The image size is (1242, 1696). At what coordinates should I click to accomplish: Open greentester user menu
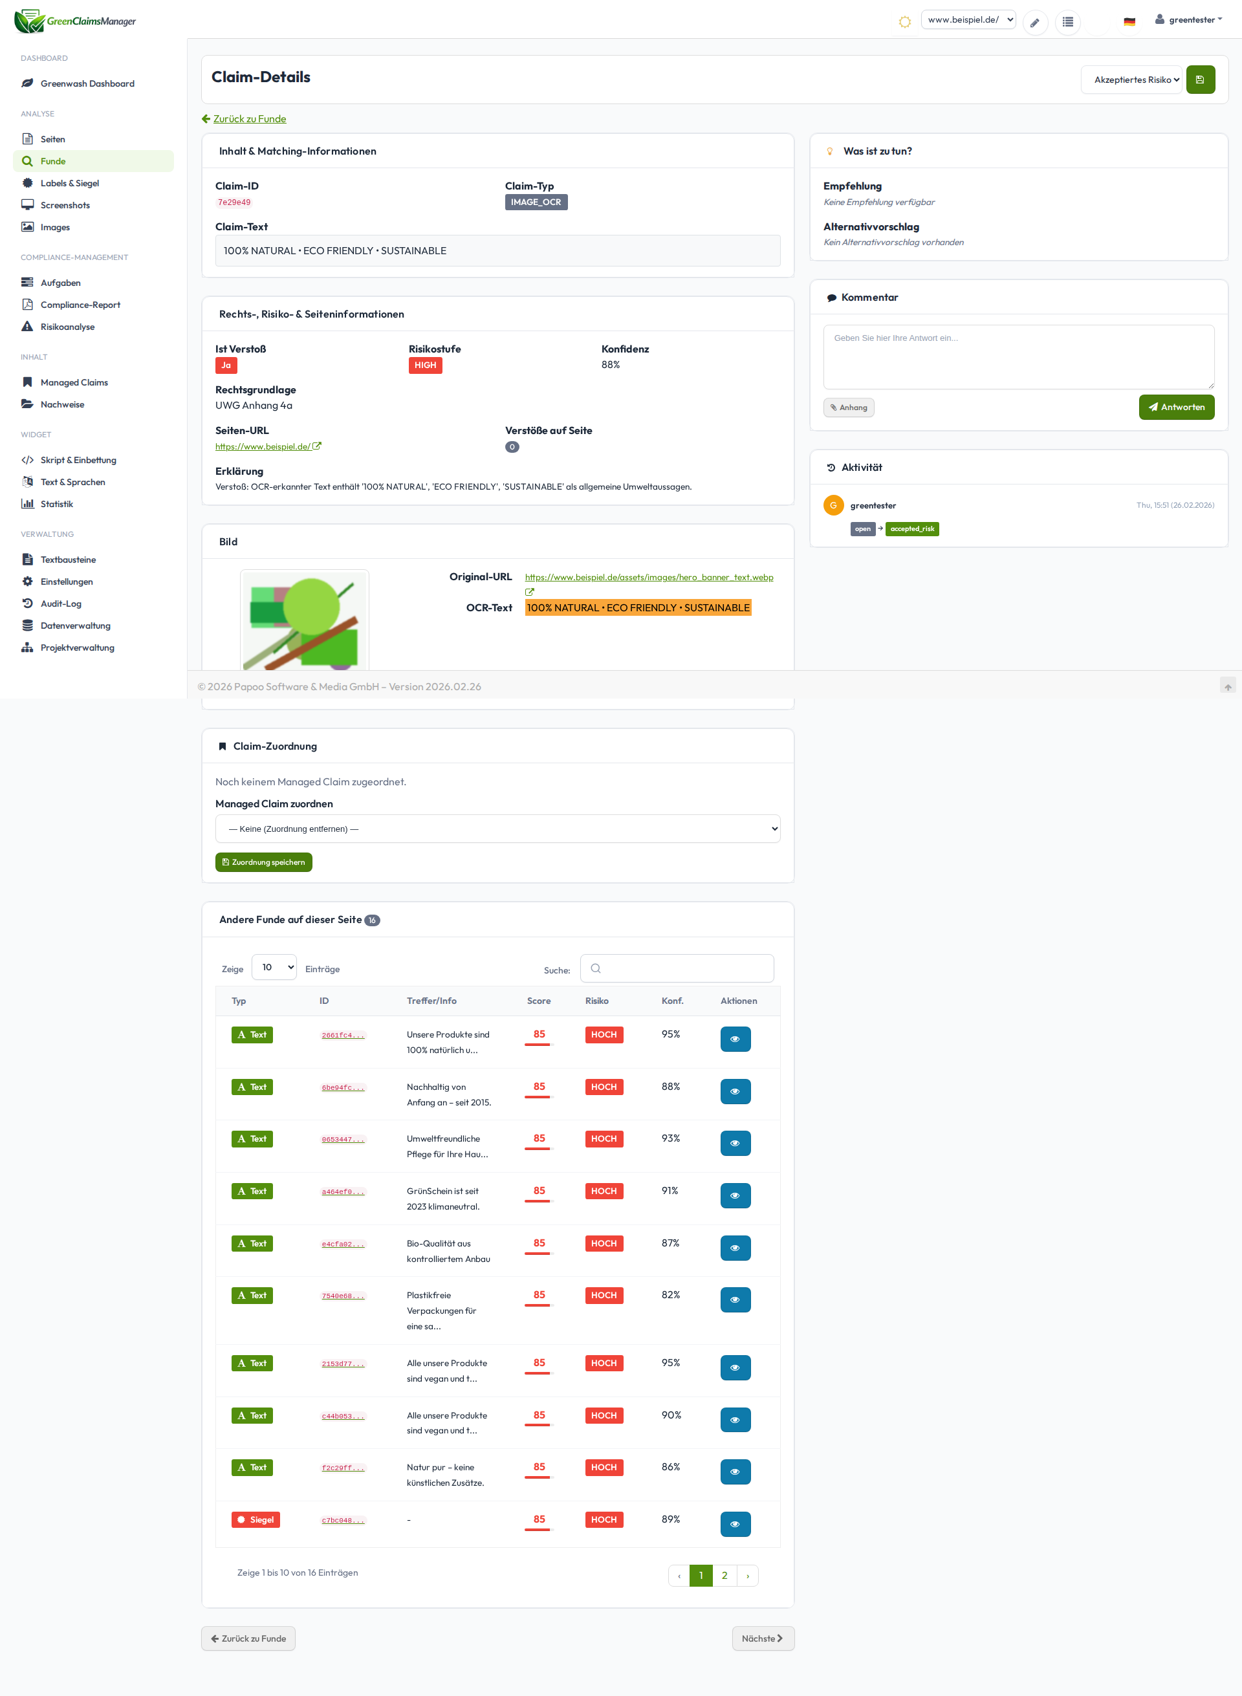1188,19
